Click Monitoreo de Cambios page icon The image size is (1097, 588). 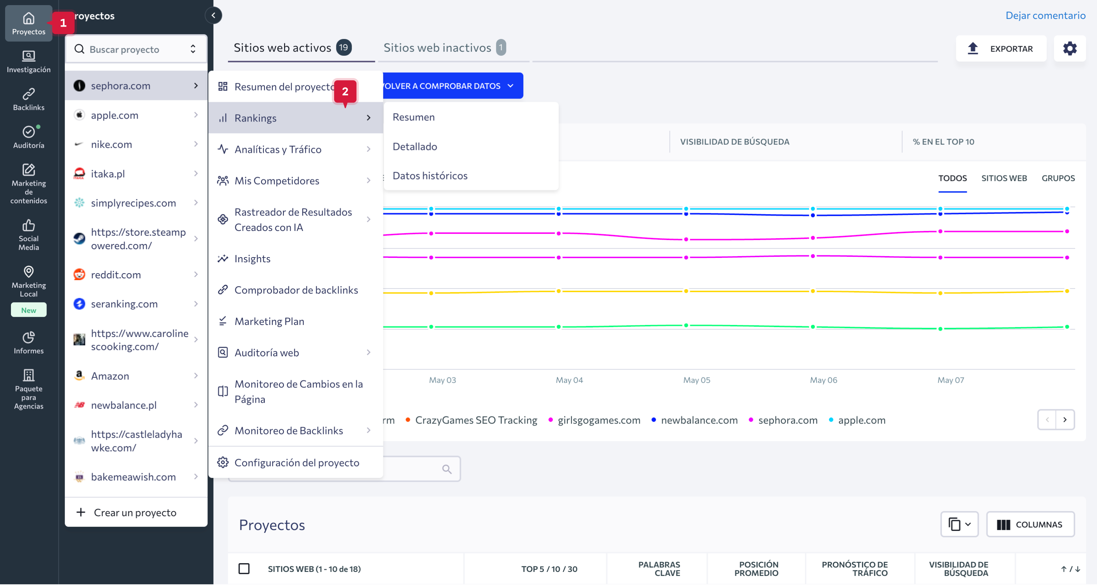(x=223, y=391)
